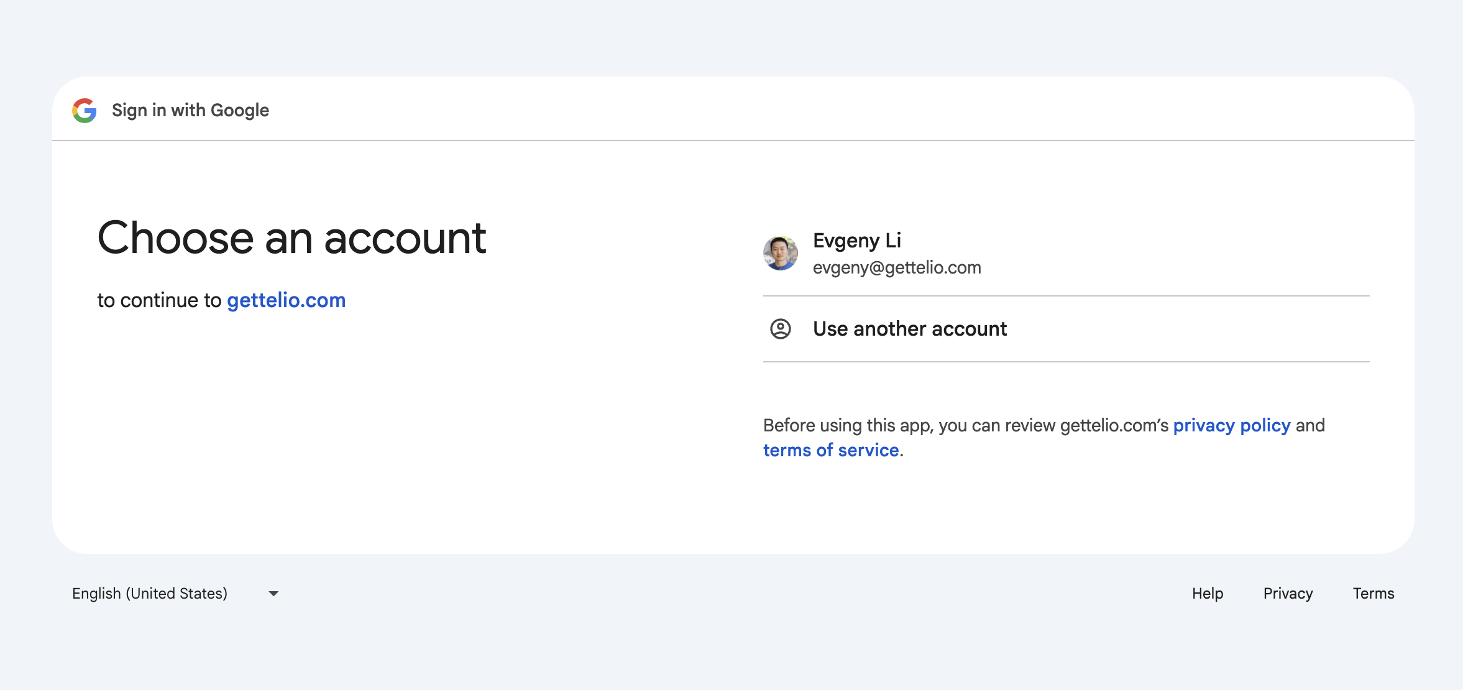Select the Evgeny Li account name
Screen dimensions: 1463x690
pyautogui.click(x=856, y=241)
